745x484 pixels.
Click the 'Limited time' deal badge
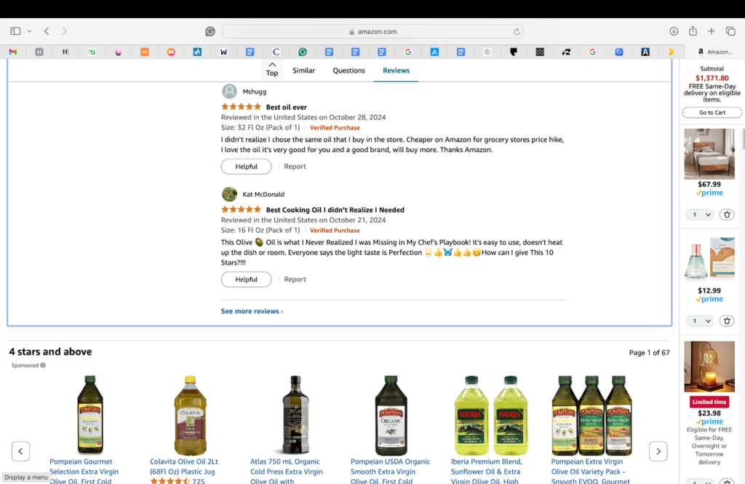tap(709, 402)
